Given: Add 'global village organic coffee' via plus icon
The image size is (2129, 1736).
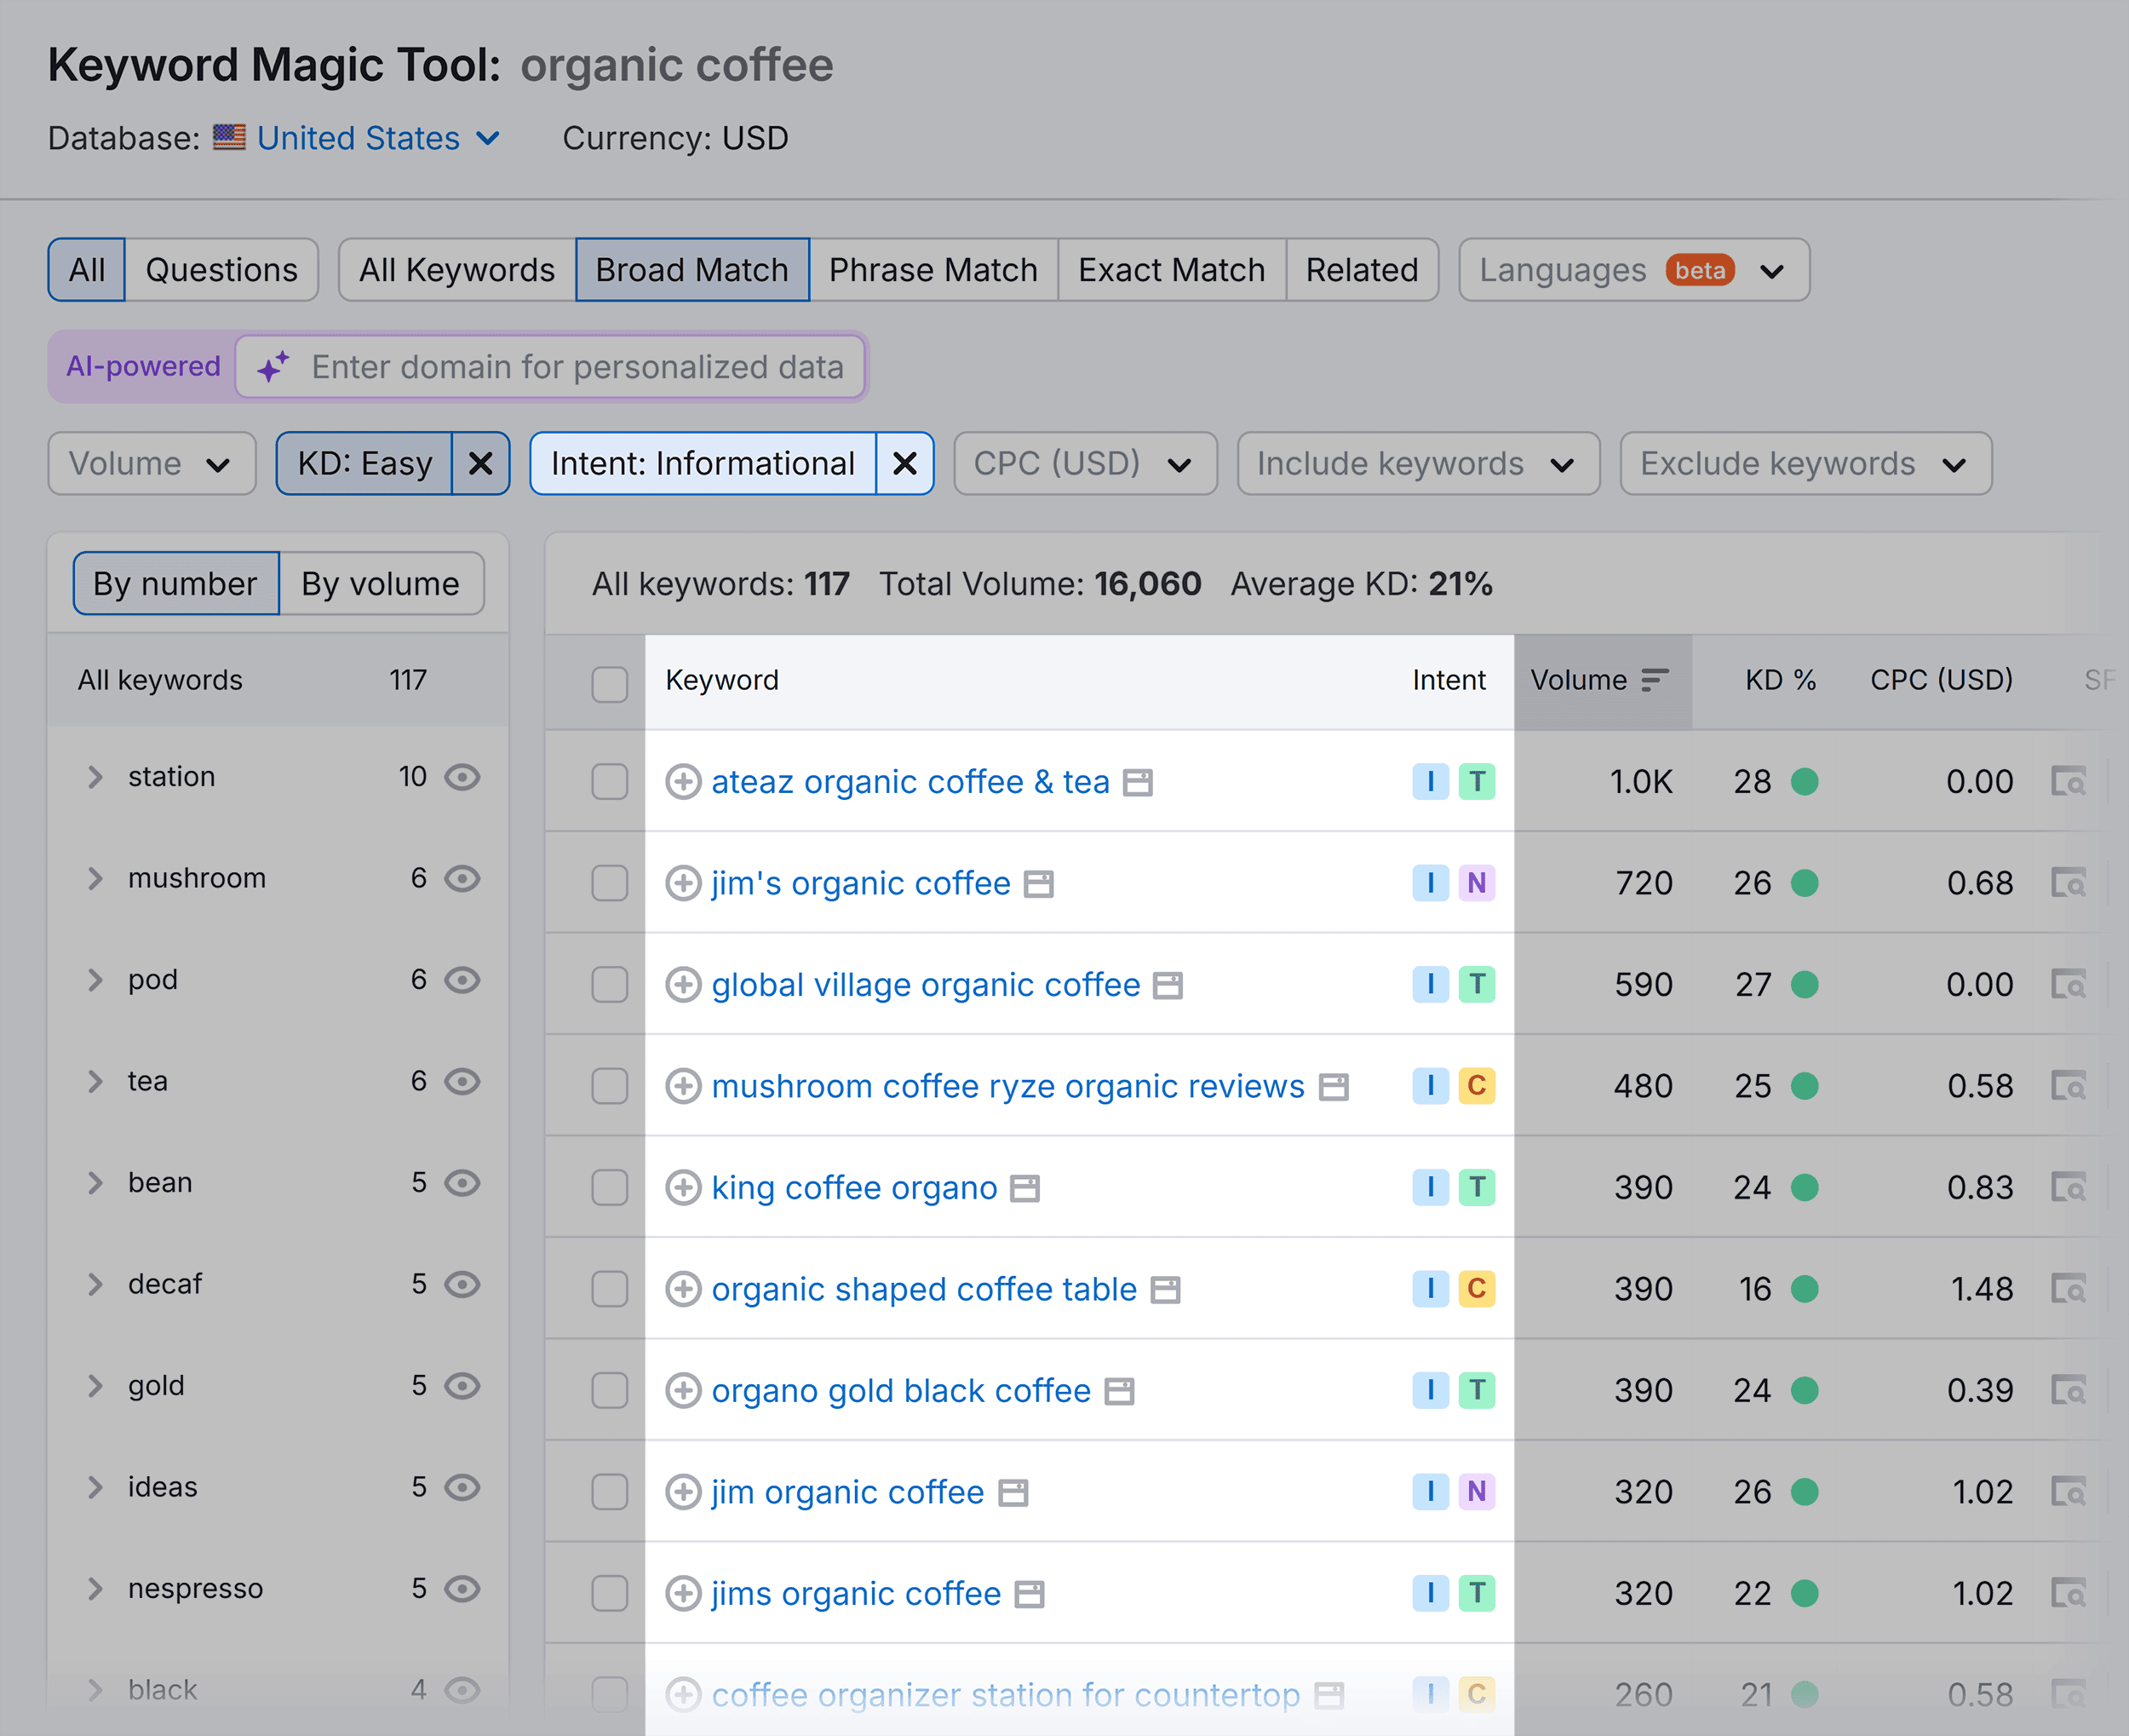Looking at the screenshot, I should [683, 985].
